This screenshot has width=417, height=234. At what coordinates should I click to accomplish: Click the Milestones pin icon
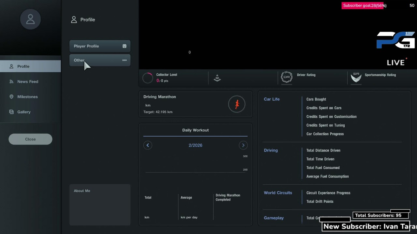11,97
